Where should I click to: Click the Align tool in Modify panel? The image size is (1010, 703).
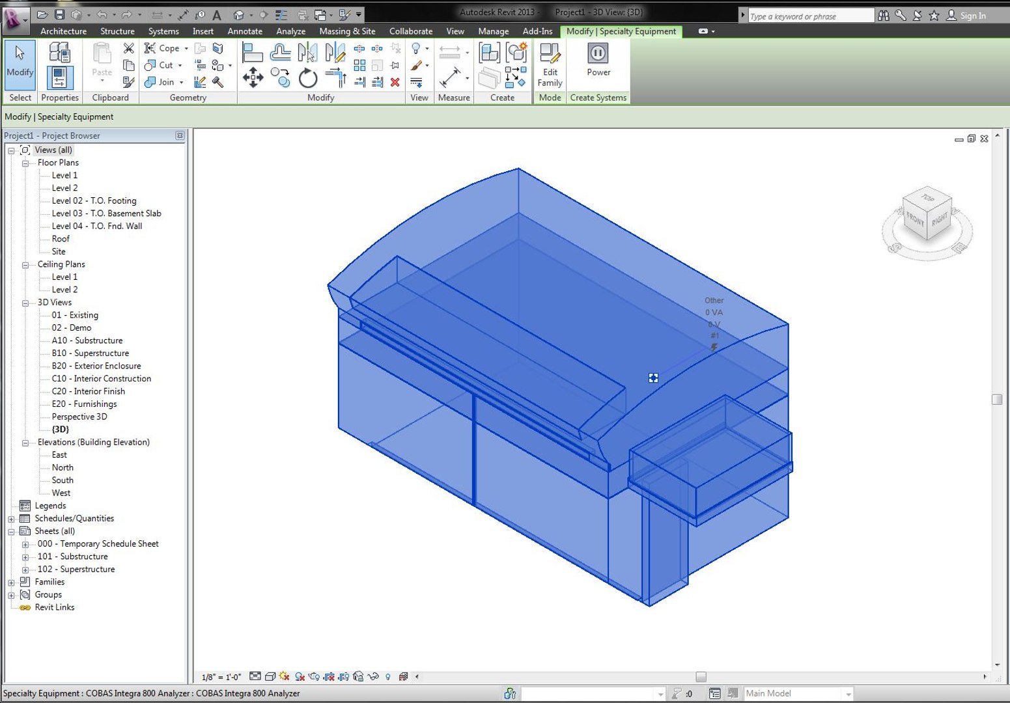tap(252, 52)
